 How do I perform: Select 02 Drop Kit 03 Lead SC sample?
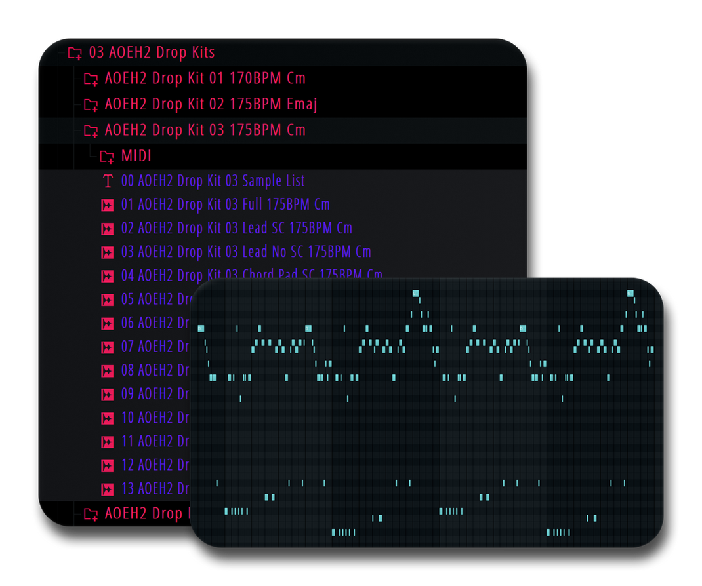[236, 228]
